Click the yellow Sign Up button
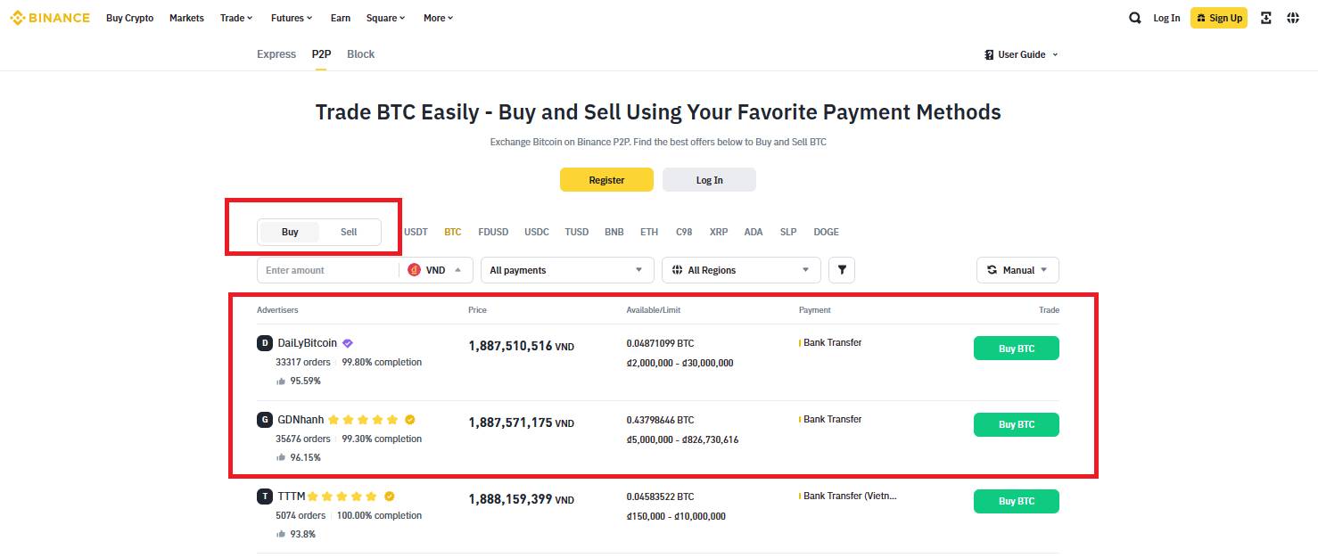 1219,18
